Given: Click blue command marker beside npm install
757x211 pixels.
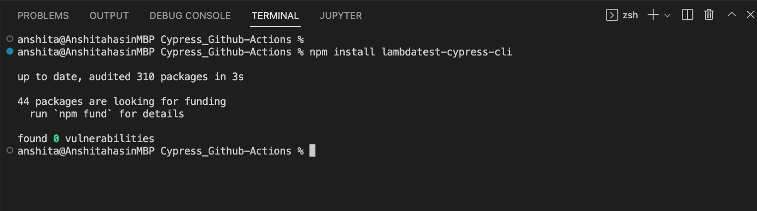Looking at the screenshot, I should pyautogui.click(x=10, y=52).
